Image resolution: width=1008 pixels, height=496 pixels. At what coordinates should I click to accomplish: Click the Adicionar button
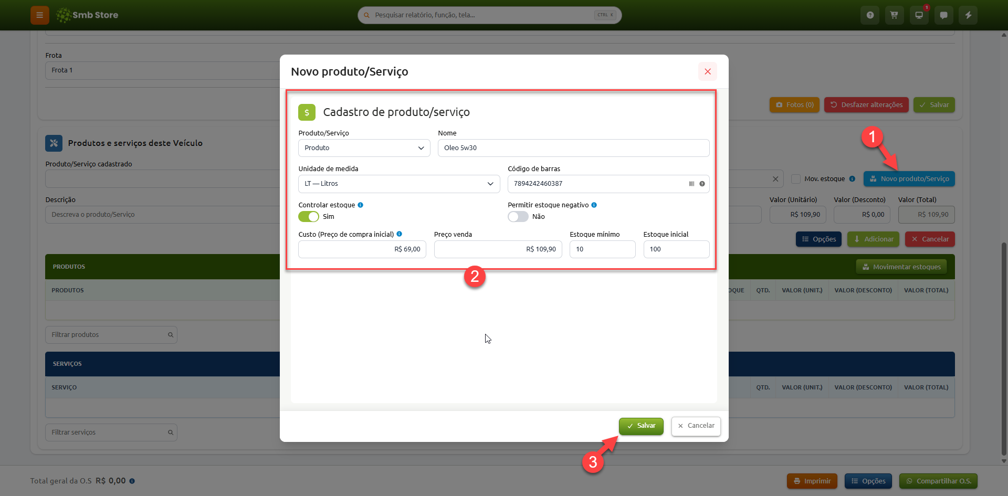873,239
